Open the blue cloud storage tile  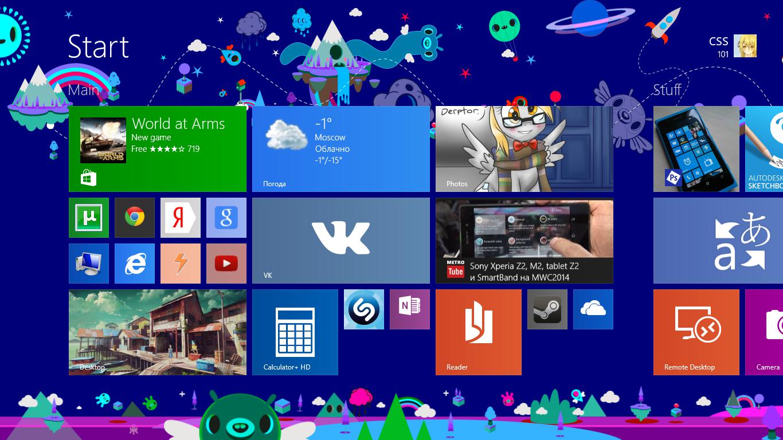(x=593, y=309)
